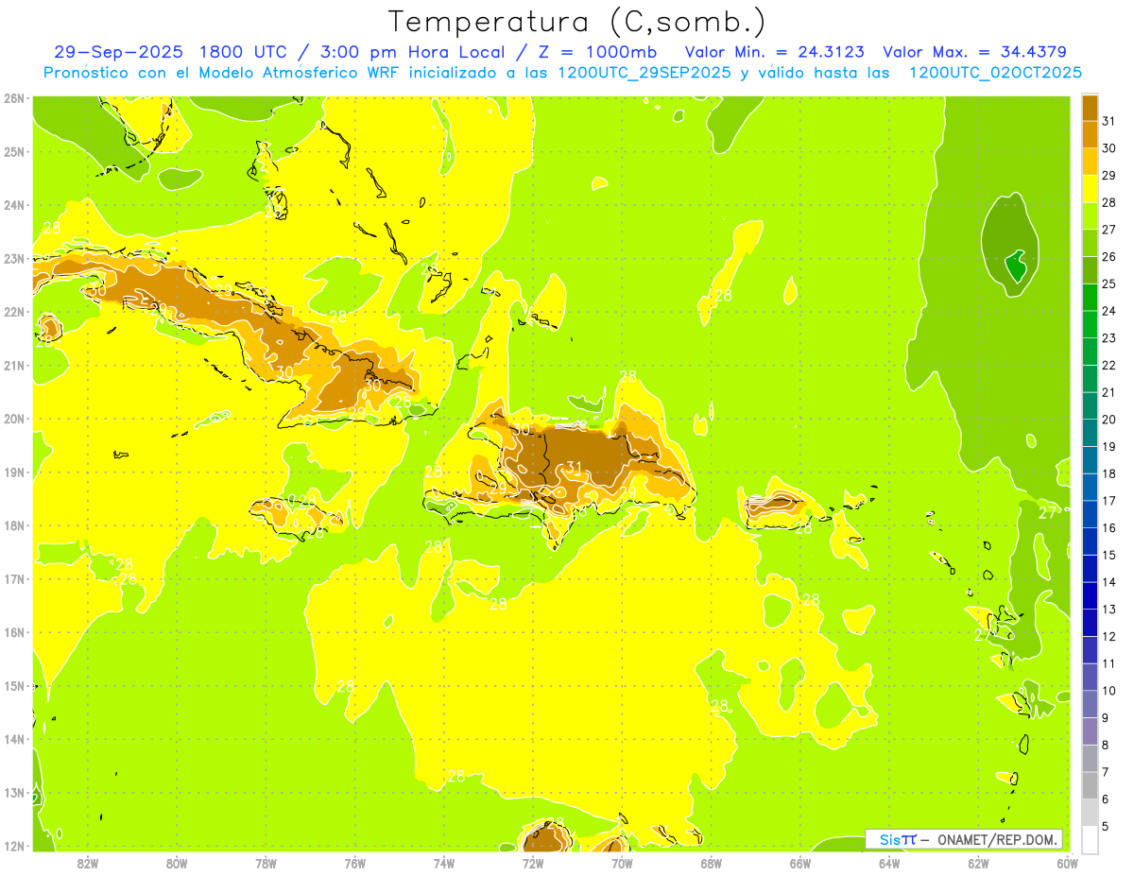This screenshot has height=876, width=1134.
Task: Click the Temperatura (C,somb.) chart title
Action: click(576, 22)
